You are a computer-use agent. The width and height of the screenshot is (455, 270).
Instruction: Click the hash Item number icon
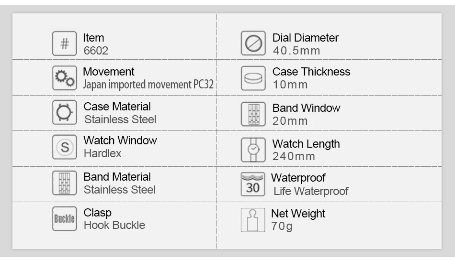[65, 43]
